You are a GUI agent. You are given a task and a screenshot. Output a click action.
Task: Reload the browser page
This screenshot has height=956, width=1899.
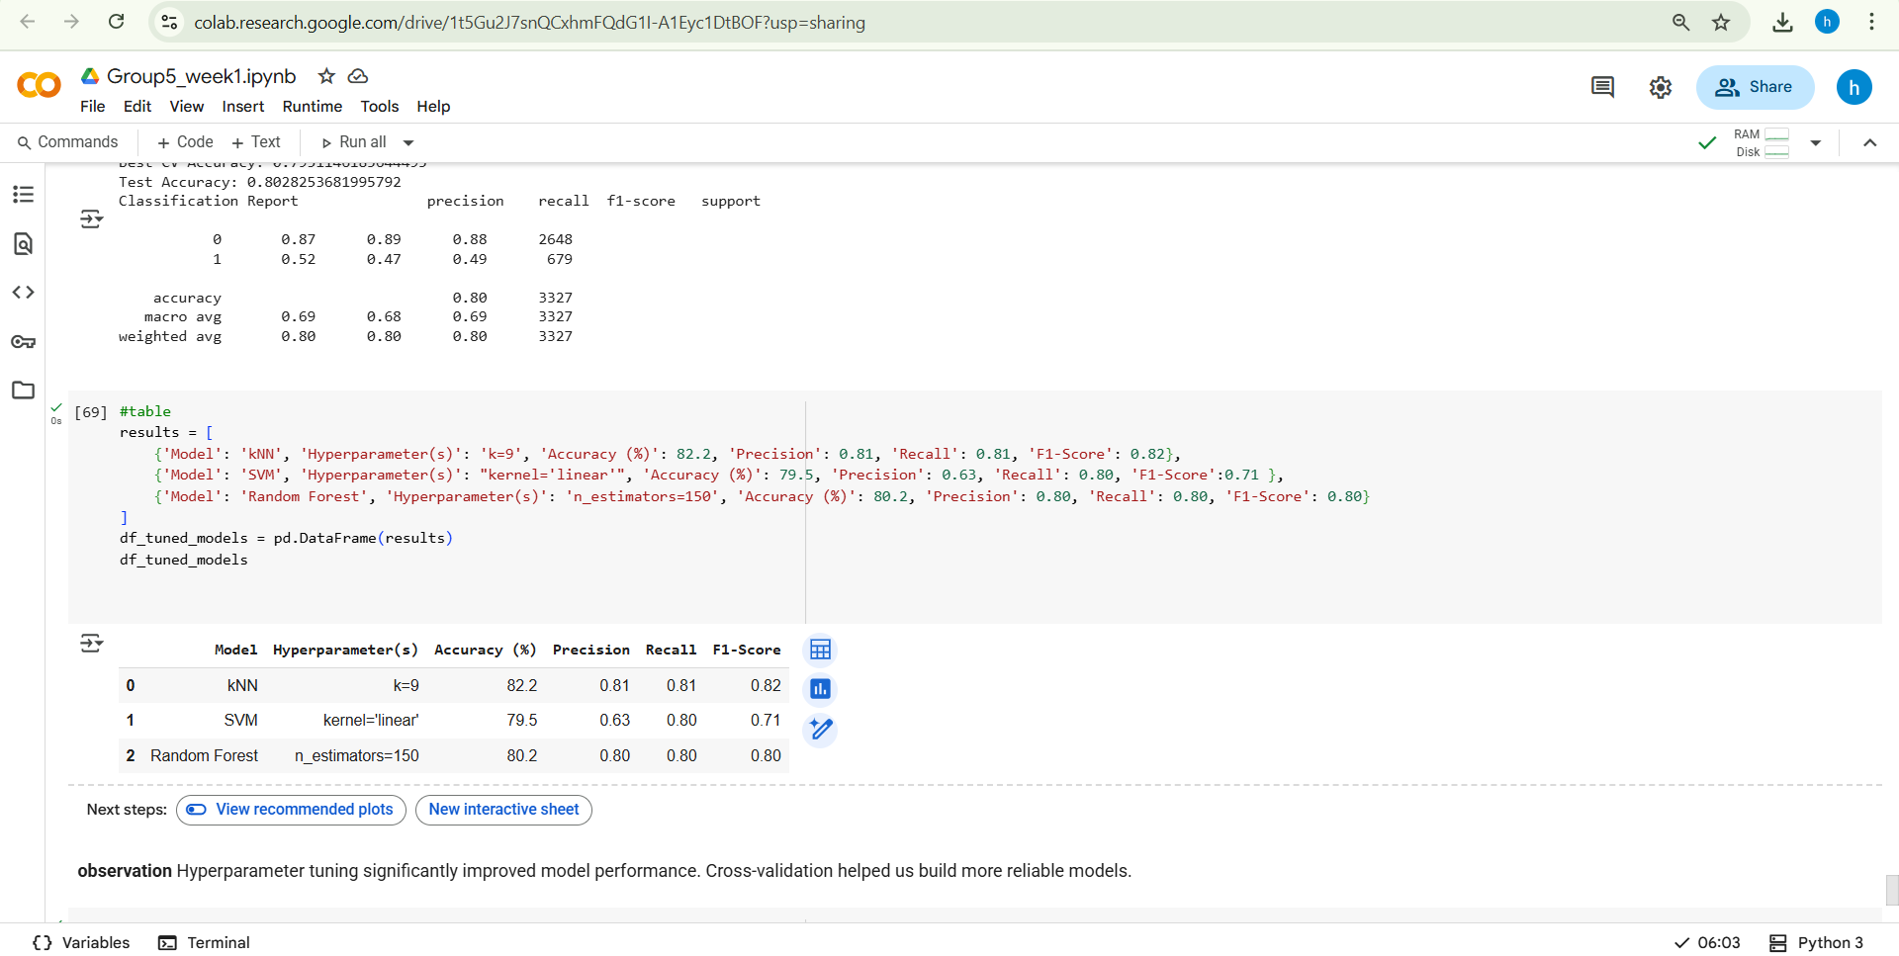click(117, 22)
